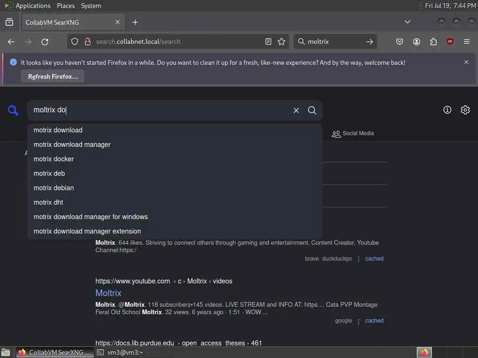Open the SearXNG about info icon
This screenshot has height=358, width=478.
pyautogui.click(x=447, y=110)
